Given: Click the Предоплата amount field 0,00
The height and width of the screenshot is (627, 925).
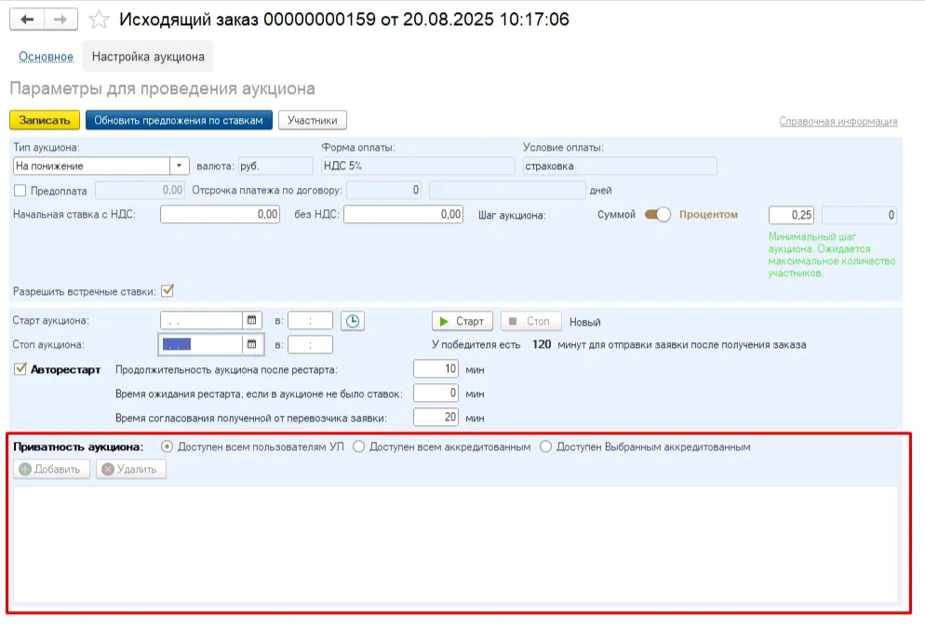Looking at the screenshot, I should pyautogui.click(x=140, y=190).
